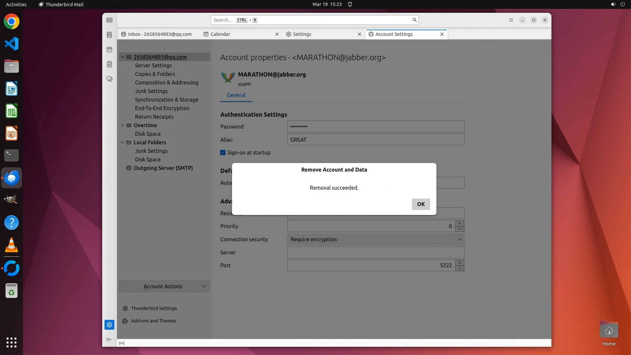Open the Chat space icon

109,79
